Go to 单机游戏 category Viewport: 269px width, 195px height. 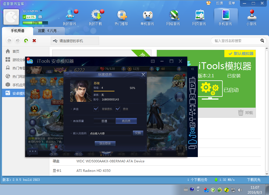tap(147, 18)
